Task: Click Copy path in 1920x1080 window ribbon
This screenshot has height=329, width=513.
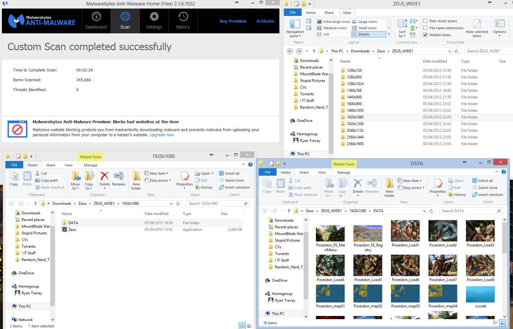Action: coord(46,180)
